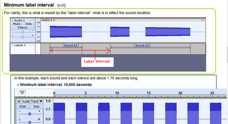Screen dimensions: 228x124
Task: Adjust the lower Audio Track gain slider
Action: pyautogui.click(x=30, y=114)
